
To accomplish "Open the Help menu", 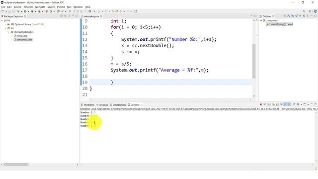I will pos(87,7).
